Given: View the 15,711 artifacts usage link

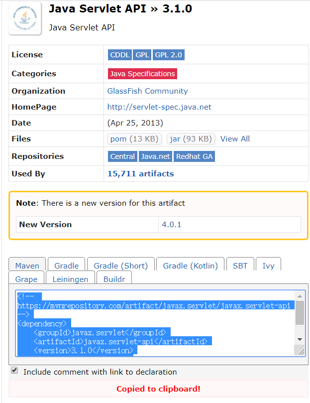Looking at the screenshot, I should (141, 174).
